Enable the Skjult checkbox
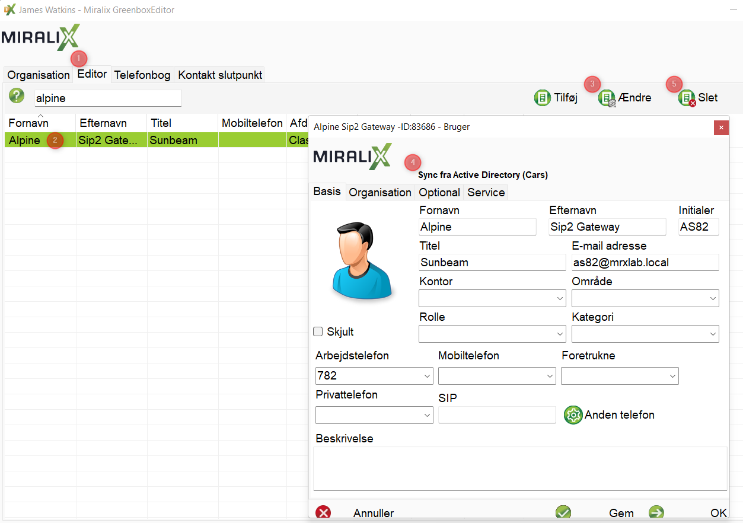This screenshot has height=523, width=743. (x=318, y=332)
